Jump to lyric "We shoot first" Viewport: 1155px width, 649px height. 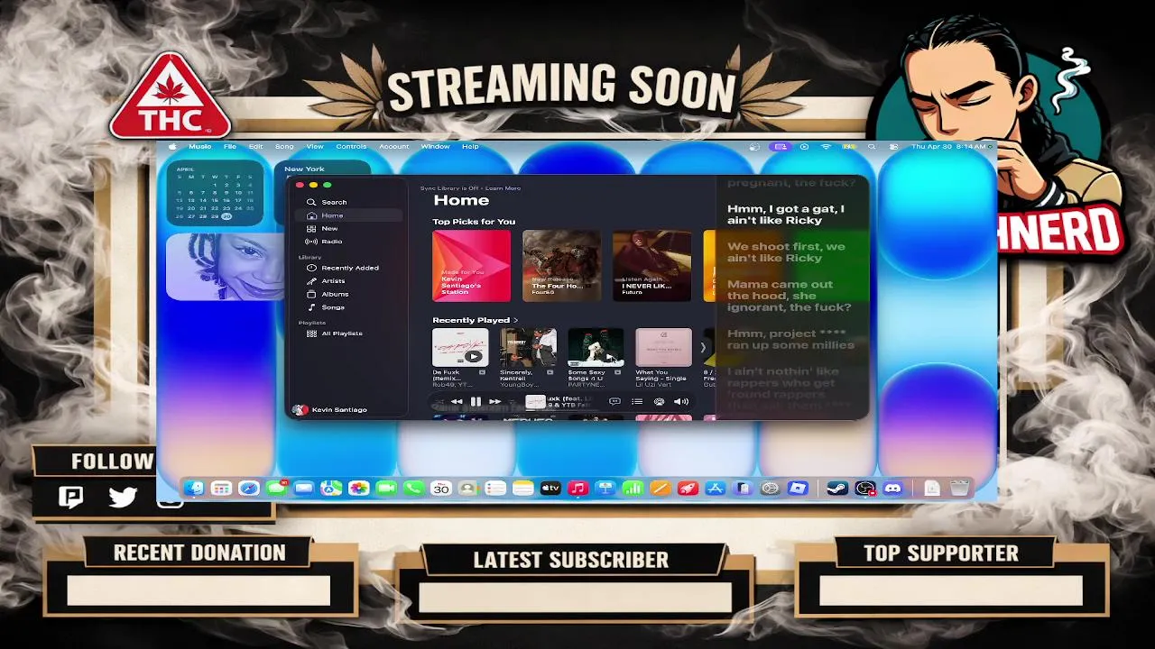(786, 251)
